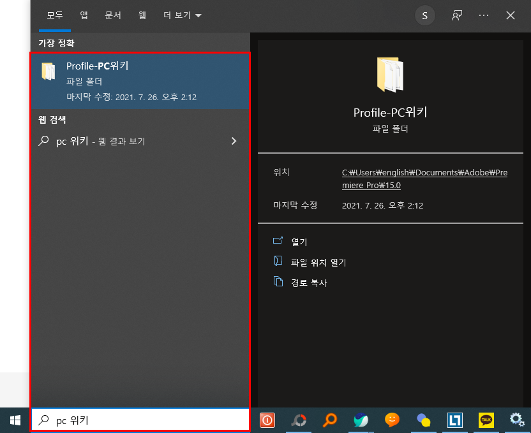Expand the 더 보기 dropdown
Viewport: 531px width, 433px height.
tap(182, 15)
